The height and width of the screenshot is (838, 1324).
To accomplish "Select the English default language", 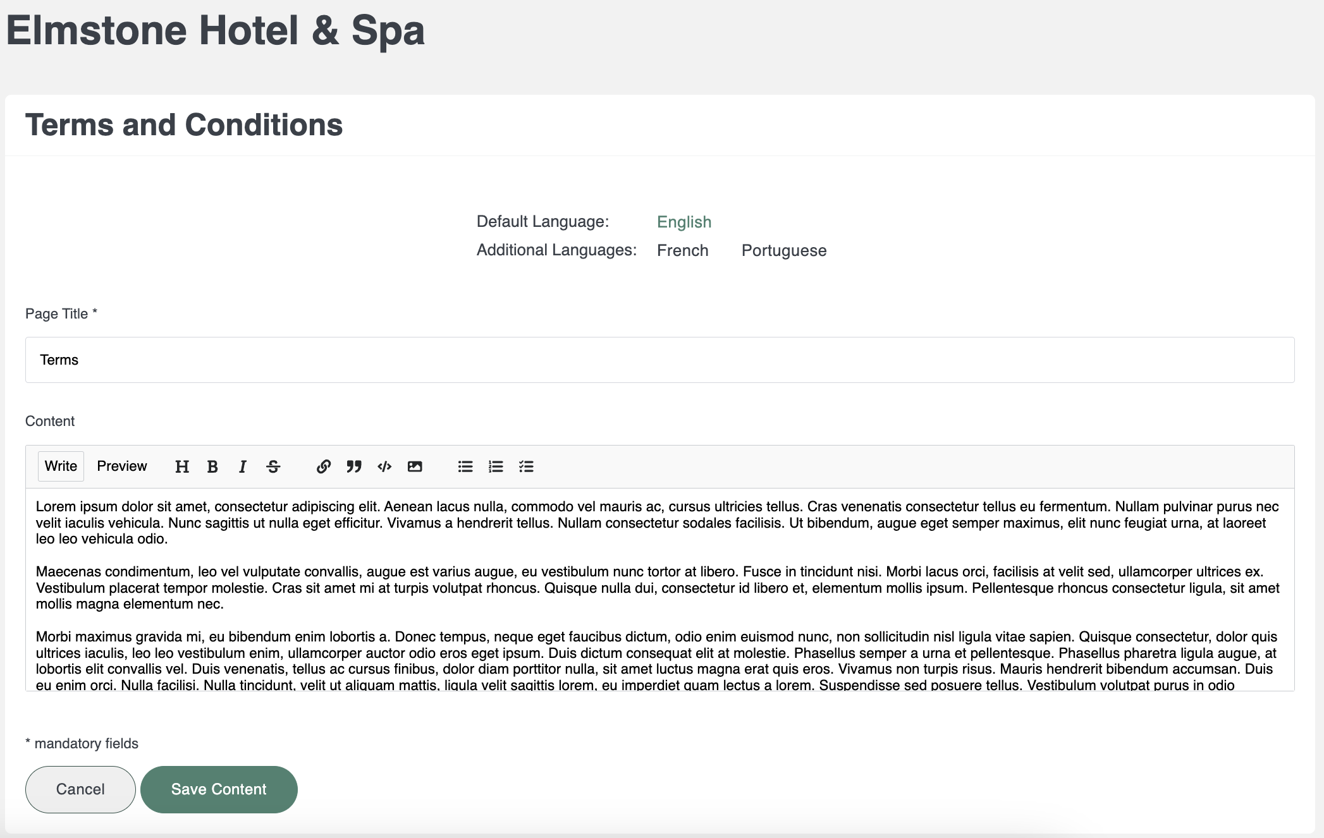I will coord(684,222).
